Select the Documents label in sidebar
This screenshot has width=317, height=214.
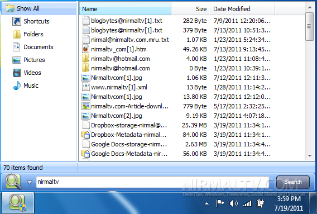tap(39, 47)
